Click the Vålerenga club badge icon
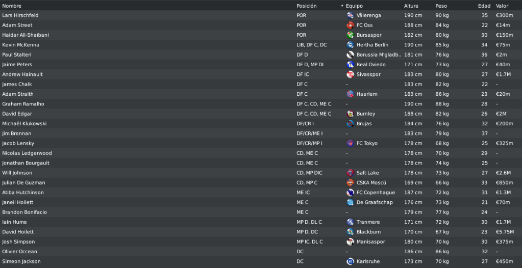The width and height of the screenshot is (522, 268). (350, 15)
